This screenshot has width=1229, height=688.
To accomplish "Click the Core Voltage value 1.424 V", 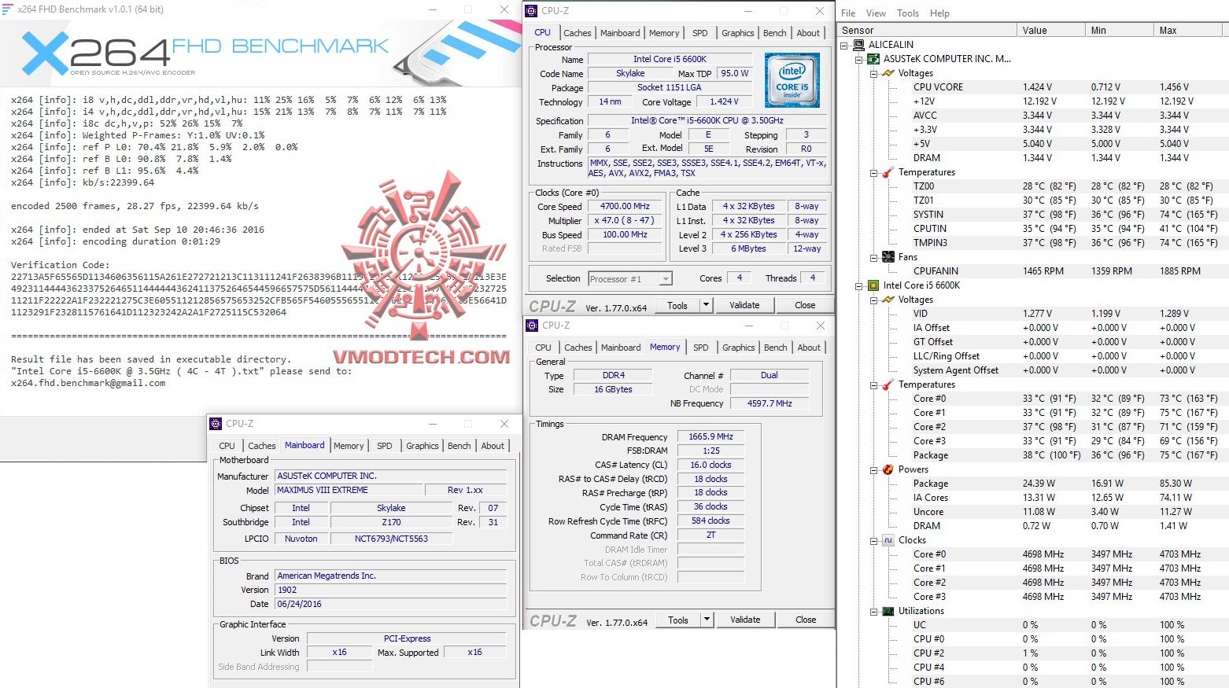I will click(724, 101).
